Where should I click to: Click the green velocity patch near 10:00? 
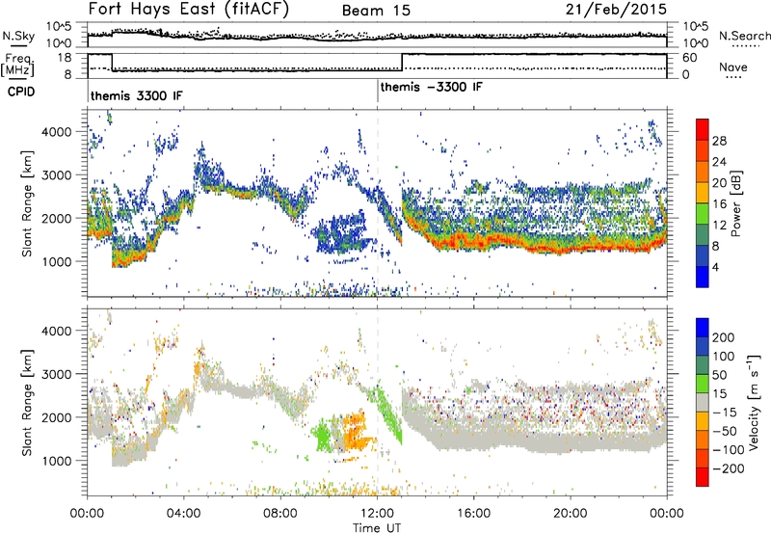click(323, 435)
